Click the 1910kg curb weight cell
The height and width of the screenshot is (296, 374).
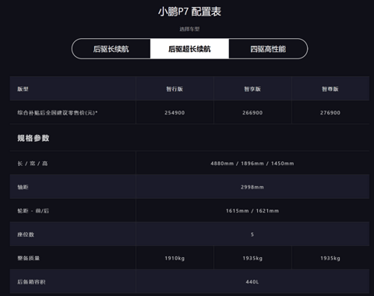(x=175, y=258)
